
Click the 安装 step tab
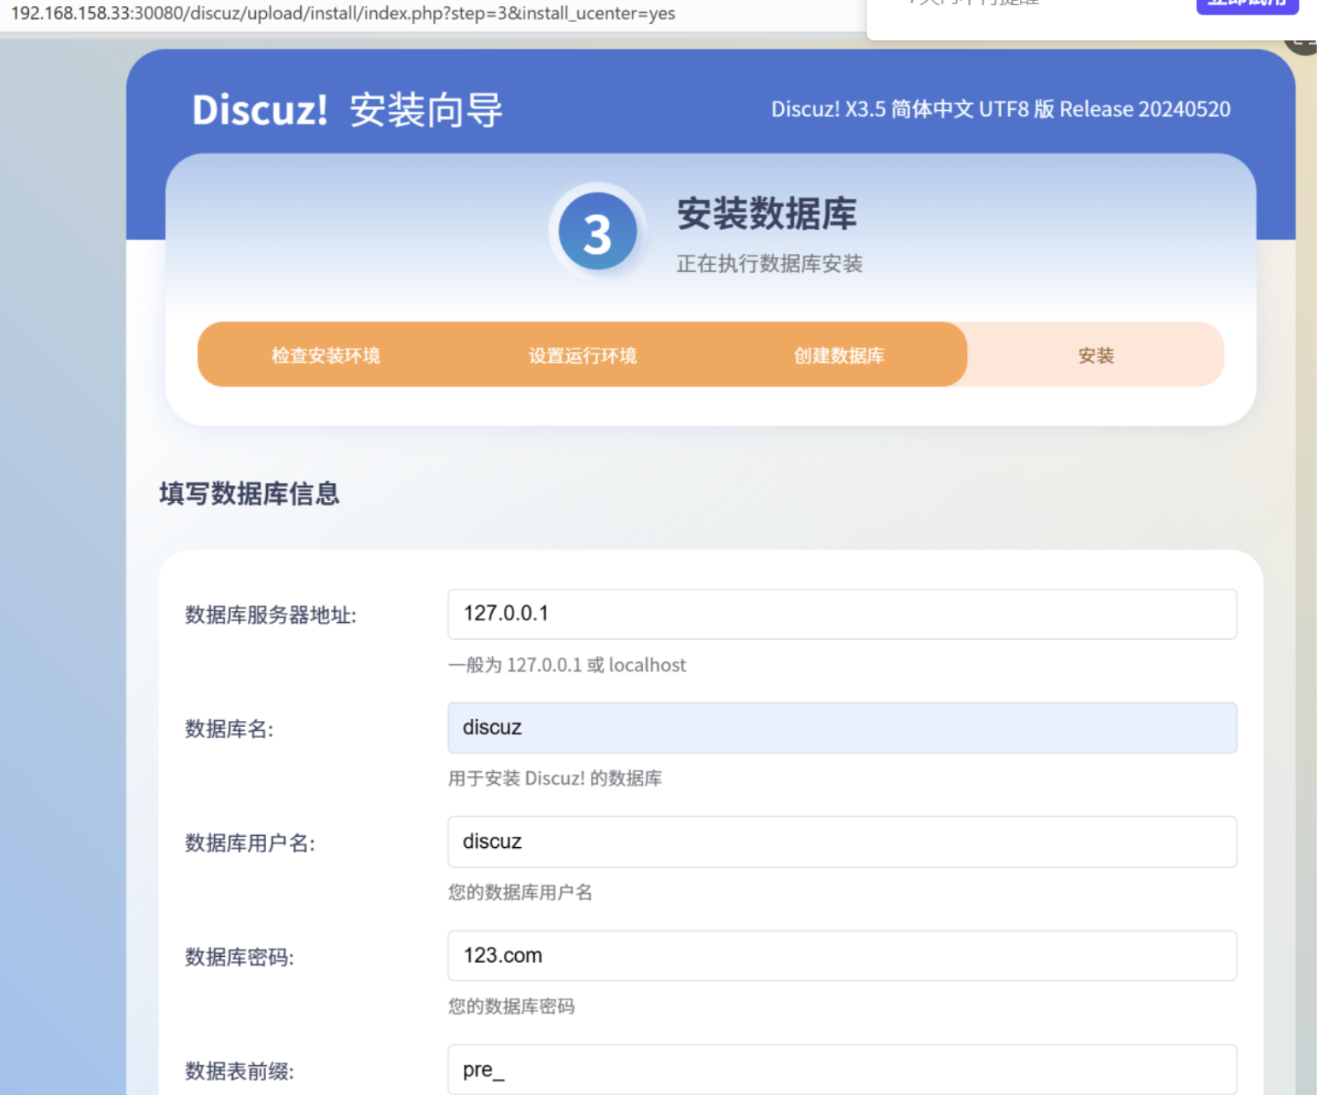click(x=1096, y=355)
